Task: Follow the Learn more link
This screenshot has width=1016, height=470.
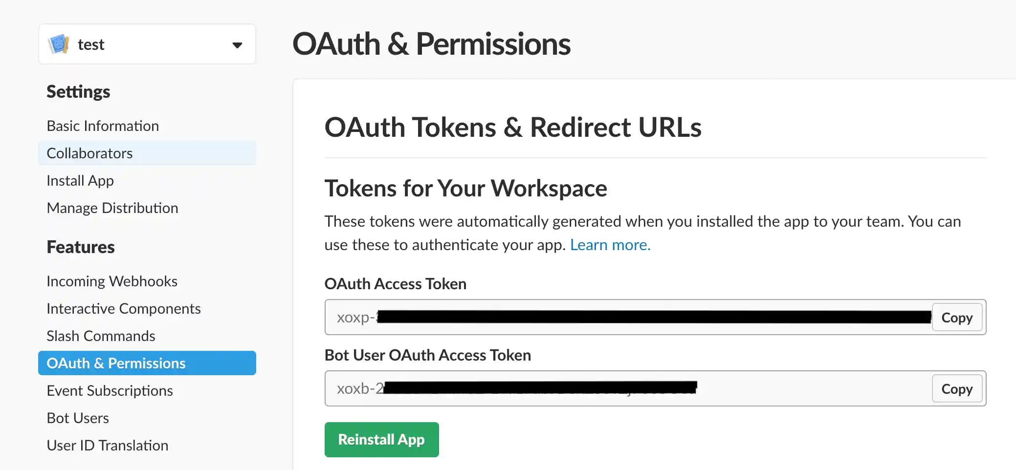Action: 610,245
